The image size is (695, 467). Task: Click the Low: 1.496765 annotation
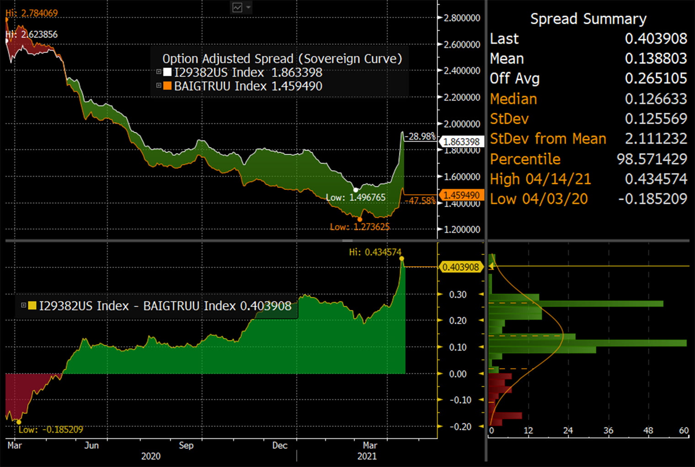[x=355, y=198]
